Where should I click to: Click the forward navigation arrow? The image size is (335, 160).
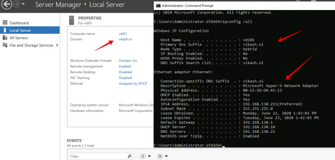coord(16,5)
